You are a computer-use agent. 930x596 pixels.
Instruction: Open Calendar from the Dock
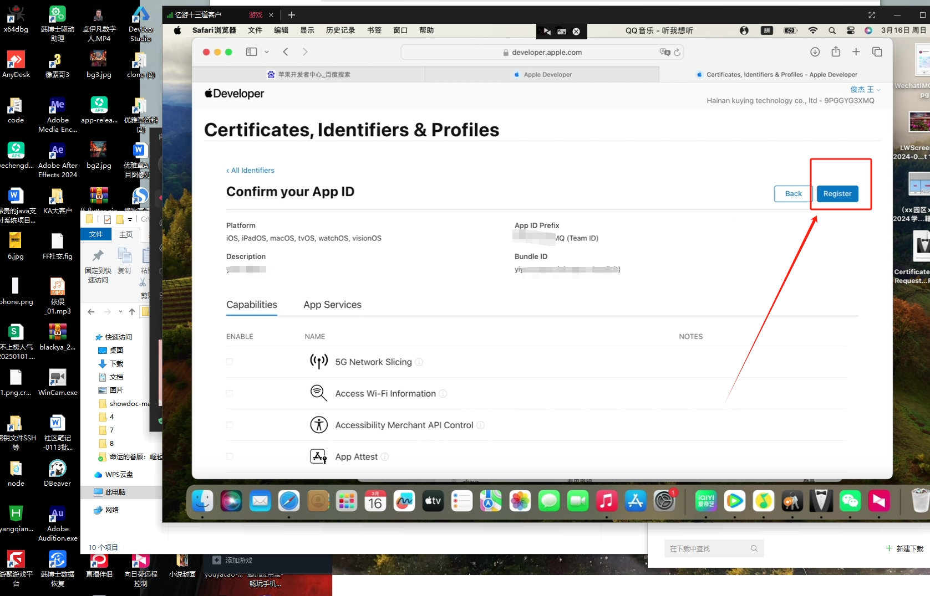pyautogui.click(x=375, y=501)
